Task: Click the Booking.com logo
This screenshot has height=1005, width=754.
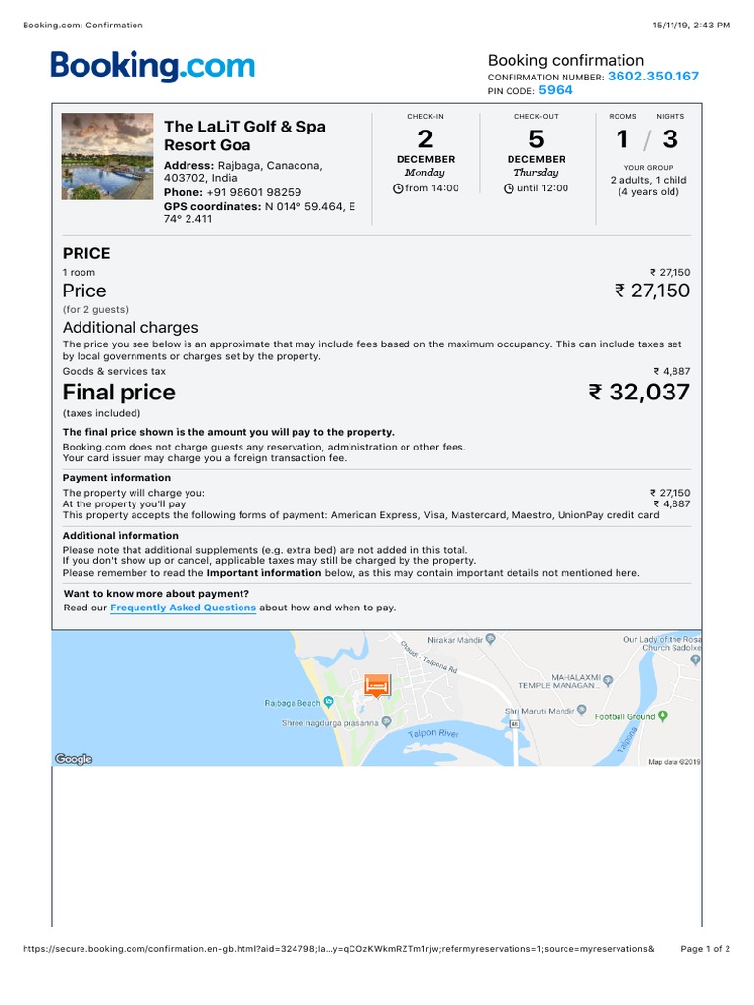Action: pyautogui.click(x=153, y=67)
